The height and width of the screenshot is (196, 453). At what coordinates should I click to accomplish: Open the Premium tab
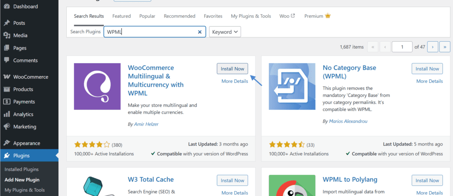pos(318,16)
